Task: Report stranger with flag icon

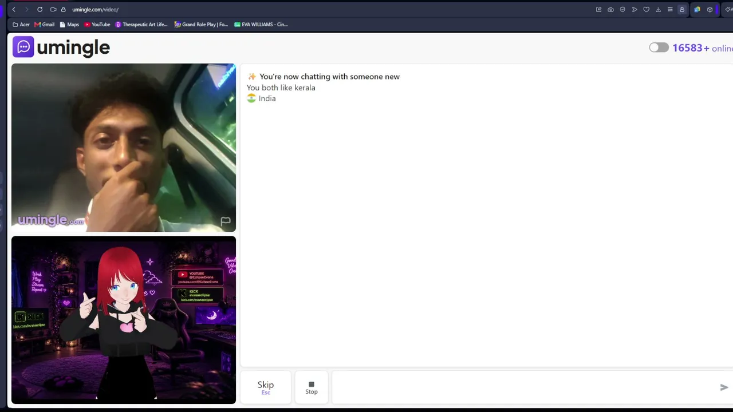Action: pyautogui.click(x=226, y=221)
